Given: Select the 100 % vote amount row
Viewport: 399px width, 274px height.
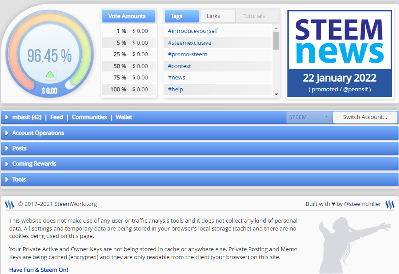Looking at the screenshot, I should [129, 90].
